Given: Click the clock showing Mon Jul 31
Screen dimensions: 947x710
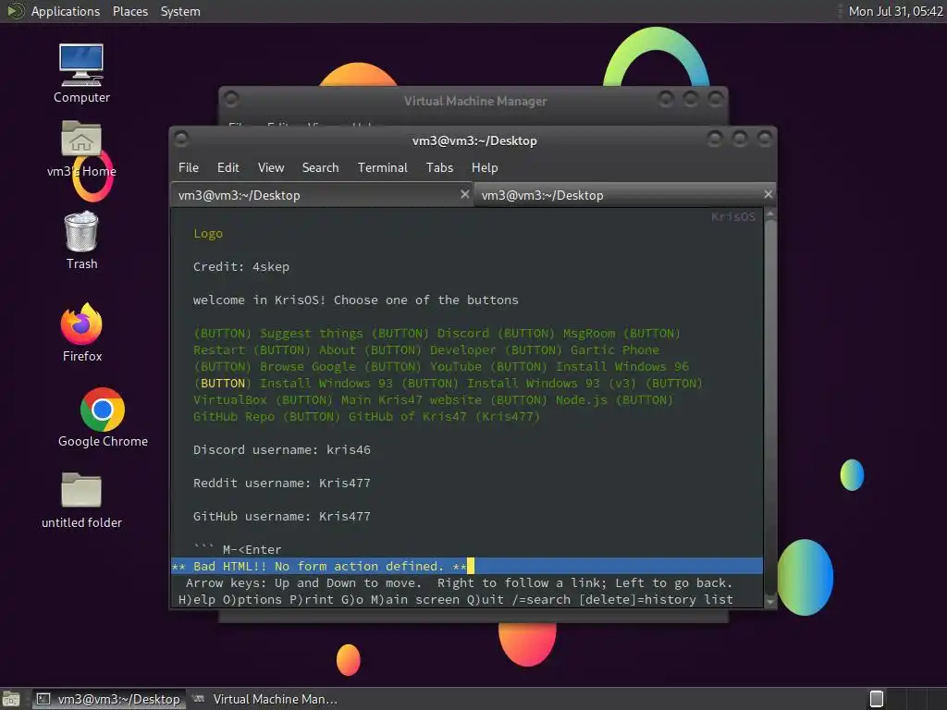Looking at the screenshot, I should click(895, 11).
